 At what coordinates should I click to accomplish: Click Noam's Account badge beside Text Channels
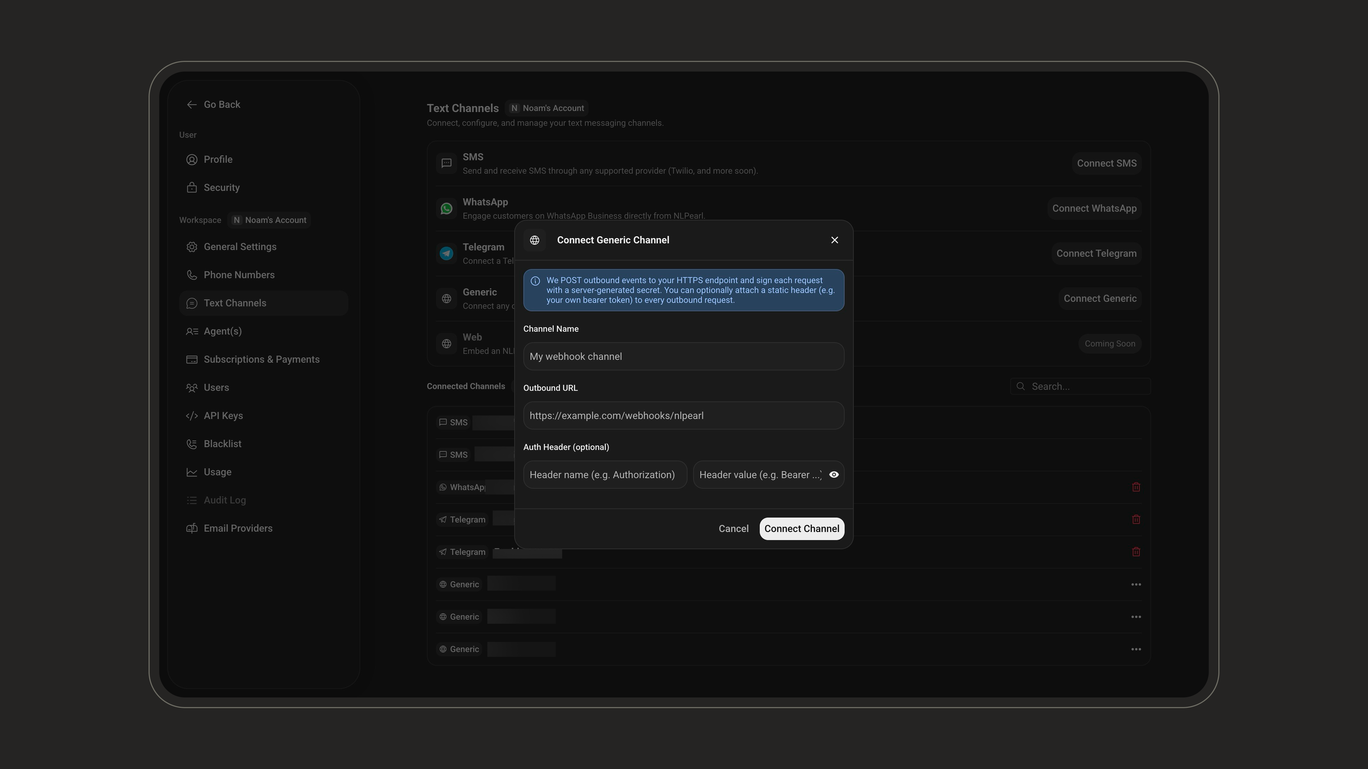click(x=546, y=108)
